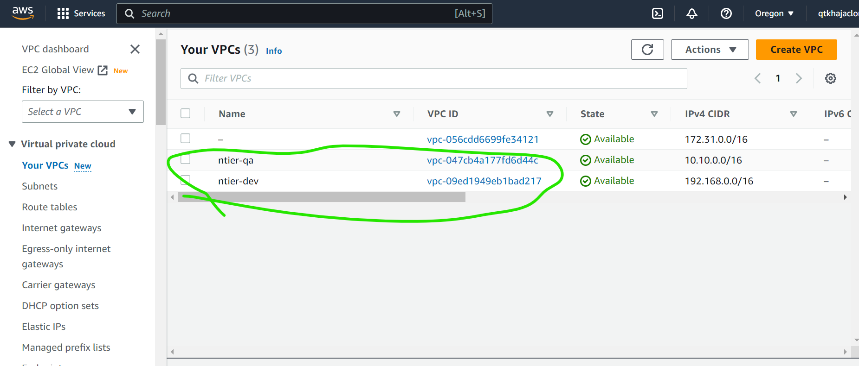
Task: Open the help question mark icon
Action: [726, 13]
